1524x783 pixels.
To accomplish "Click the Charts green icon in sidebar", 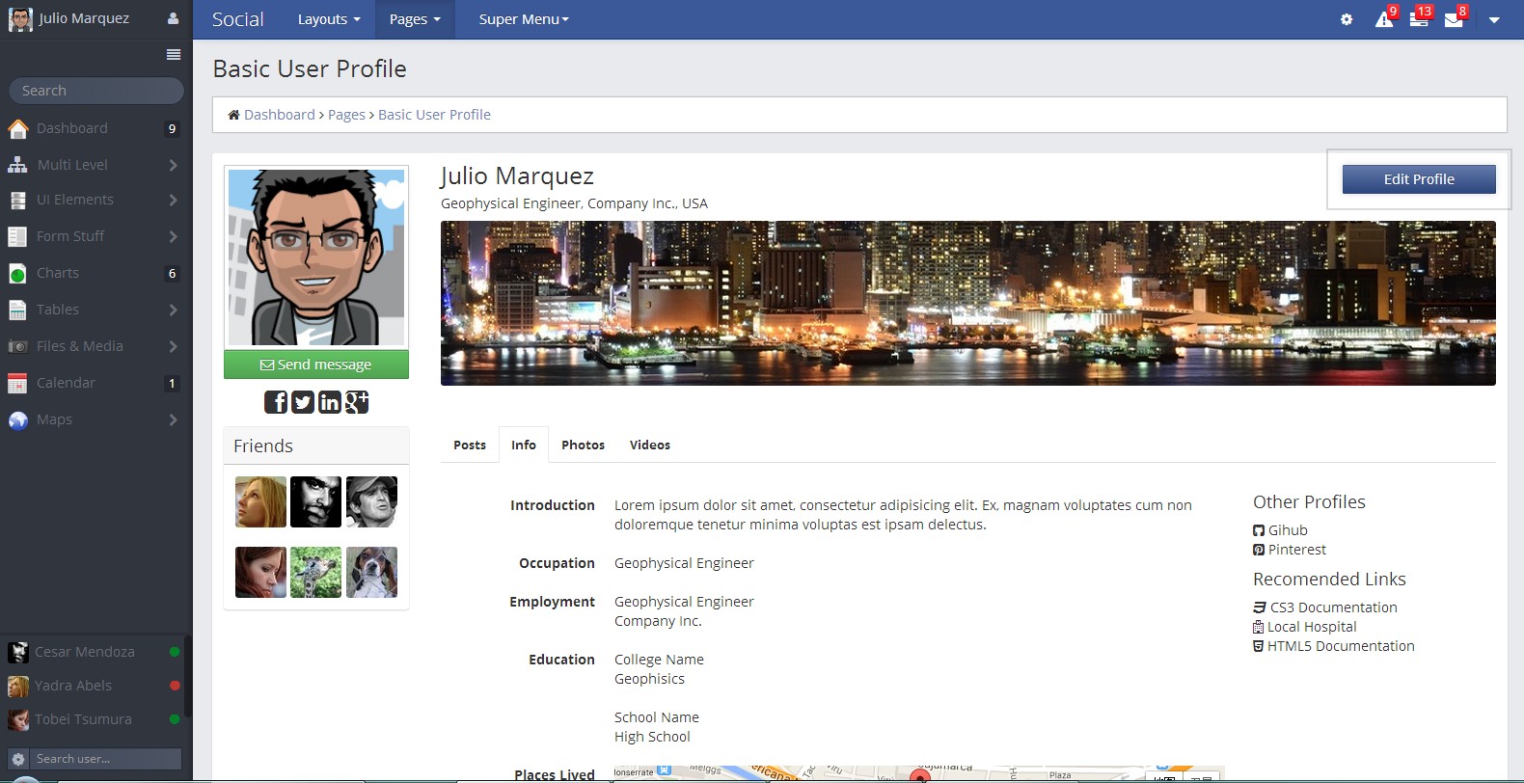I will point(17,274).
